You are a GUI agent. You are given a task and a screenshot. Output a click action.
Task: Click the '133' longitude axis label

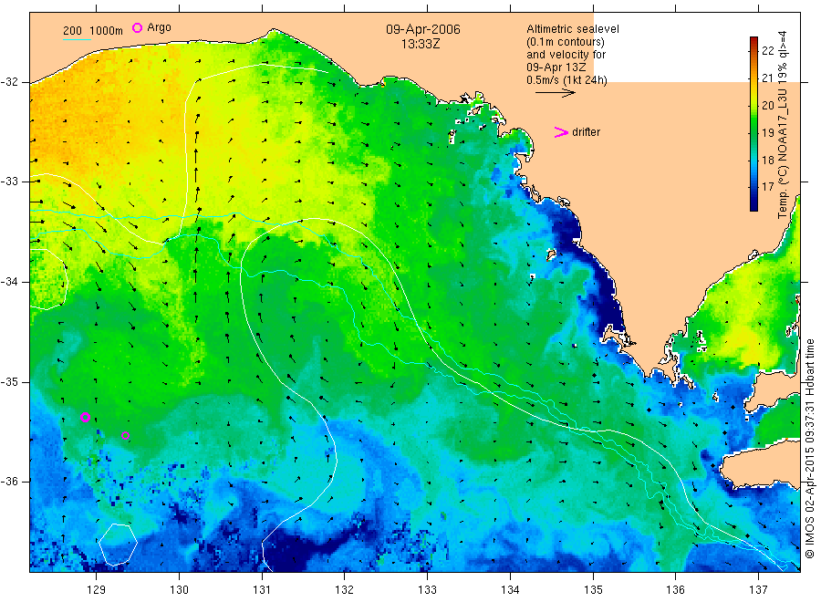point(427,590)
